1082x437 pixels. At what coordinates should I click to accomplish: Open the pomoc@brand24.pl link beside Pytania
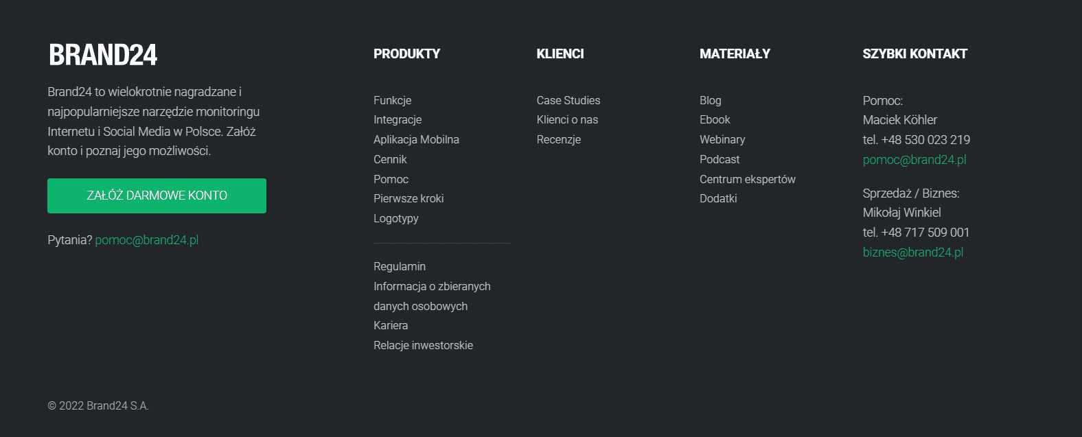pyautogui.click(x=147, y=240)
